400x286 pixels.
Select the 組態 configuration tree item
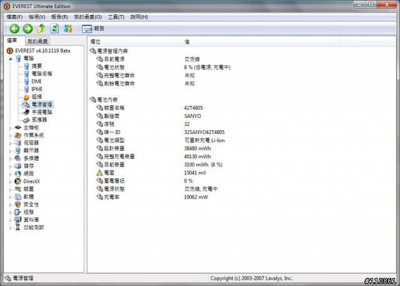[x=29, y=212]
